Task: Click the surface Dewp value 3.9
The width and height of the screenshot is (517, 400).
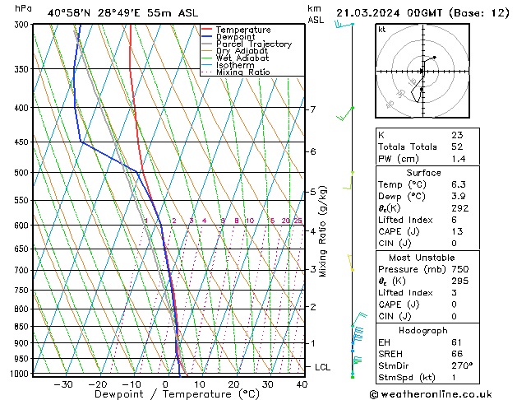Action: 459,197
